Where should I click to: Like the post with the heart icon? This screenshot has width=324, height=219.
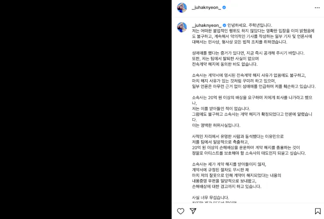(x=181, y=211)
